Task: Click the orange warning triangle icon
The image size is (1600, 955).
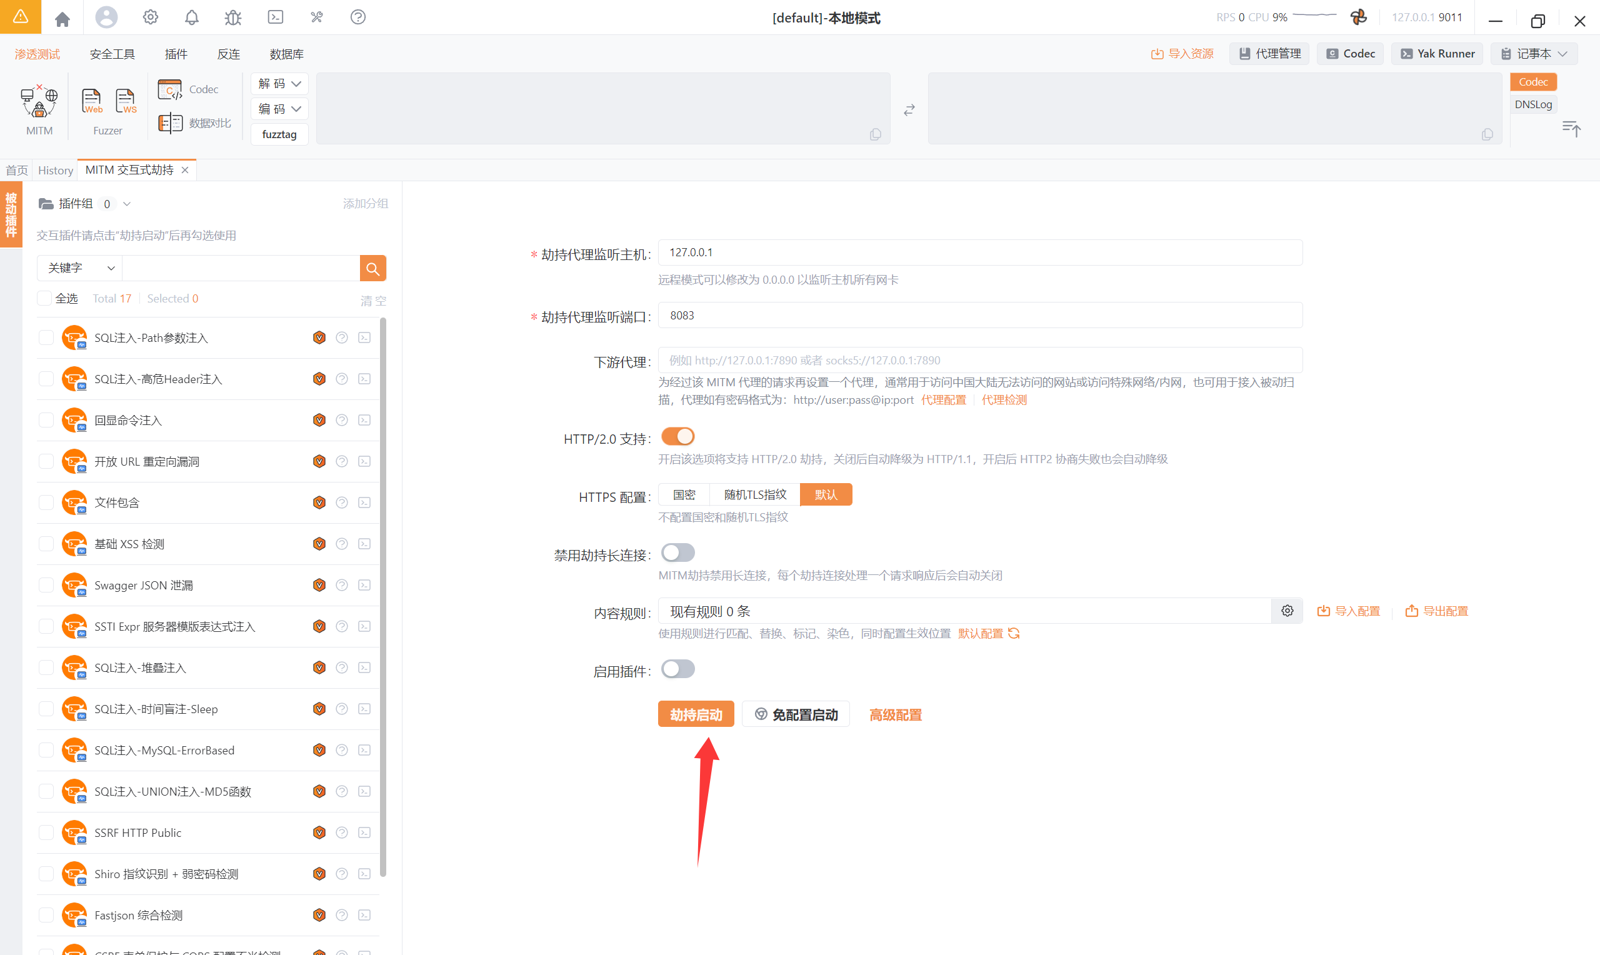Action: click(21, 17)
